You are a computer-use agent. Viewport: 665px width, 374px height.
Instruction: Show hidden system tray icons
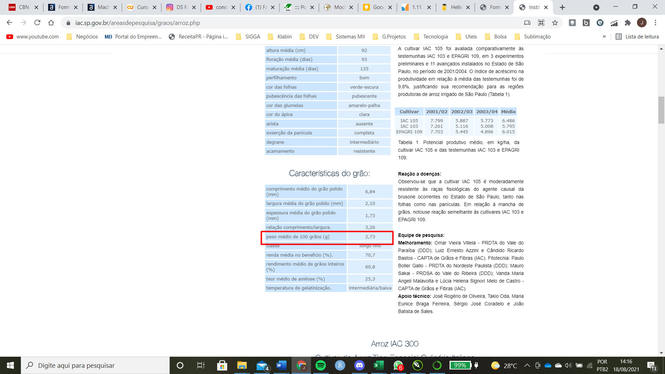[527, 365]
